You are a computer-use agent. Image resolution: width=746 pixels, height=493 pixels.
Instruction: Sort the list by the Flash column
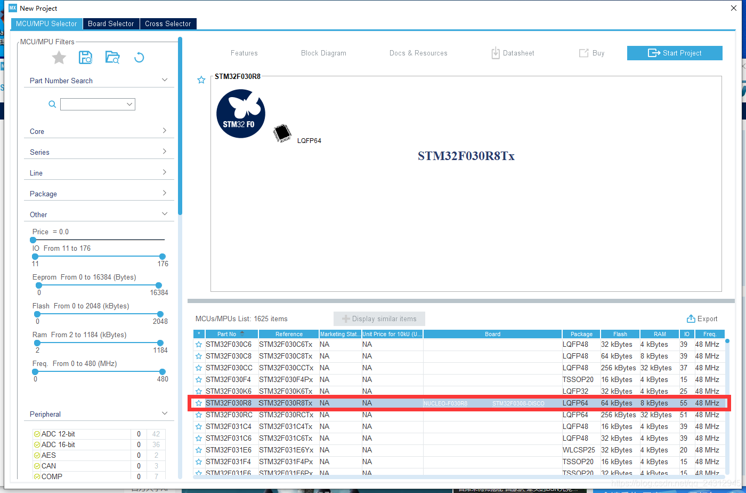point(620,334)
